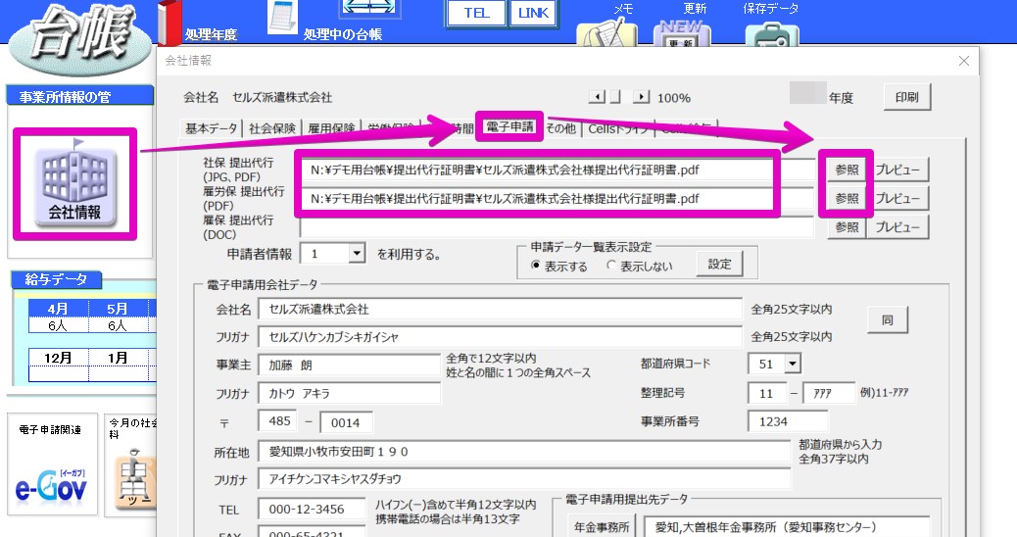1017x537 pixels.
Task: Select the 電子申請 tab
Action: 509,126
